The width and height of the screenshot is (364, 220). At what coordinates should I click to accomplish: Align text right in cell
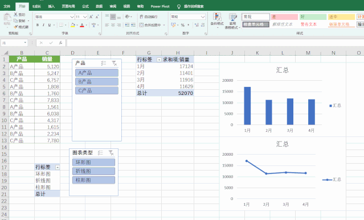(119, 25)
